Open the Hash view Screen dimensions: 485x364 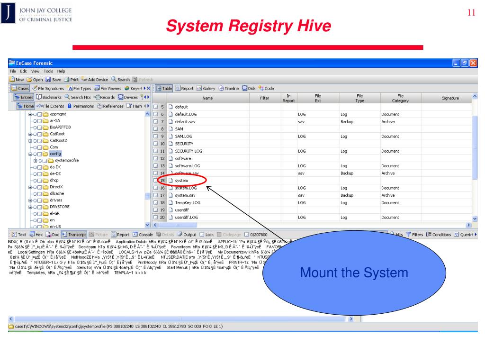tap(134, 106)
